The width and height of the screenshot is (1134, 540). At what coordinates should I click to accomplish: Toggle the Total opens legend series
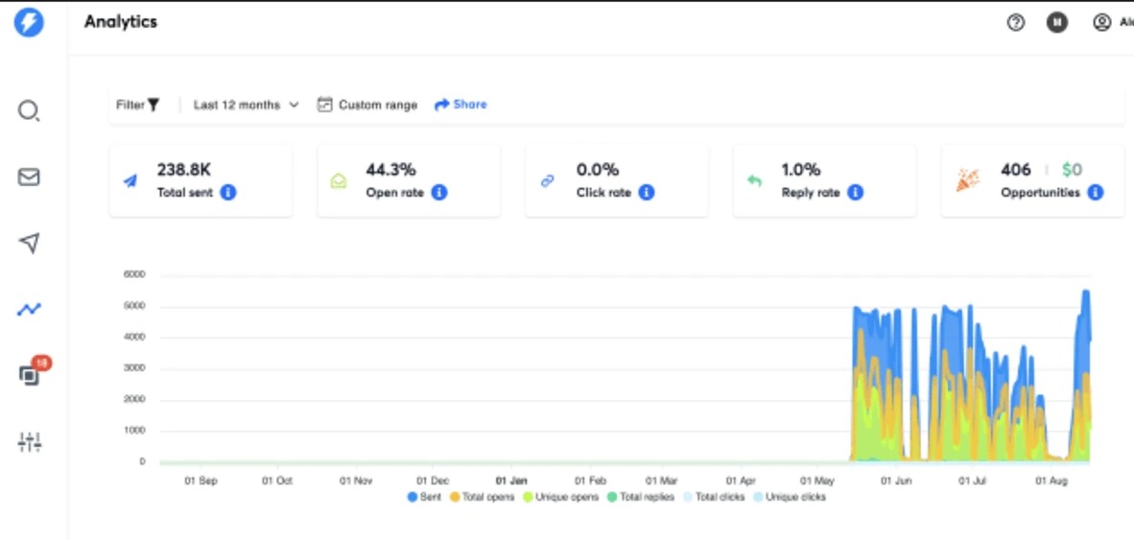point(483,498)
